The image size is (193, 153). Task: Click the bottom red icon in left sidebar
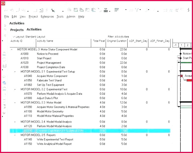(4, 113)
